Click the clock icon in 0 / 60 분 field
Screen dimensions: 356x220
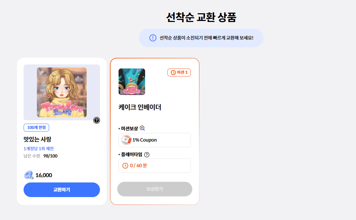tap(125, 166)
